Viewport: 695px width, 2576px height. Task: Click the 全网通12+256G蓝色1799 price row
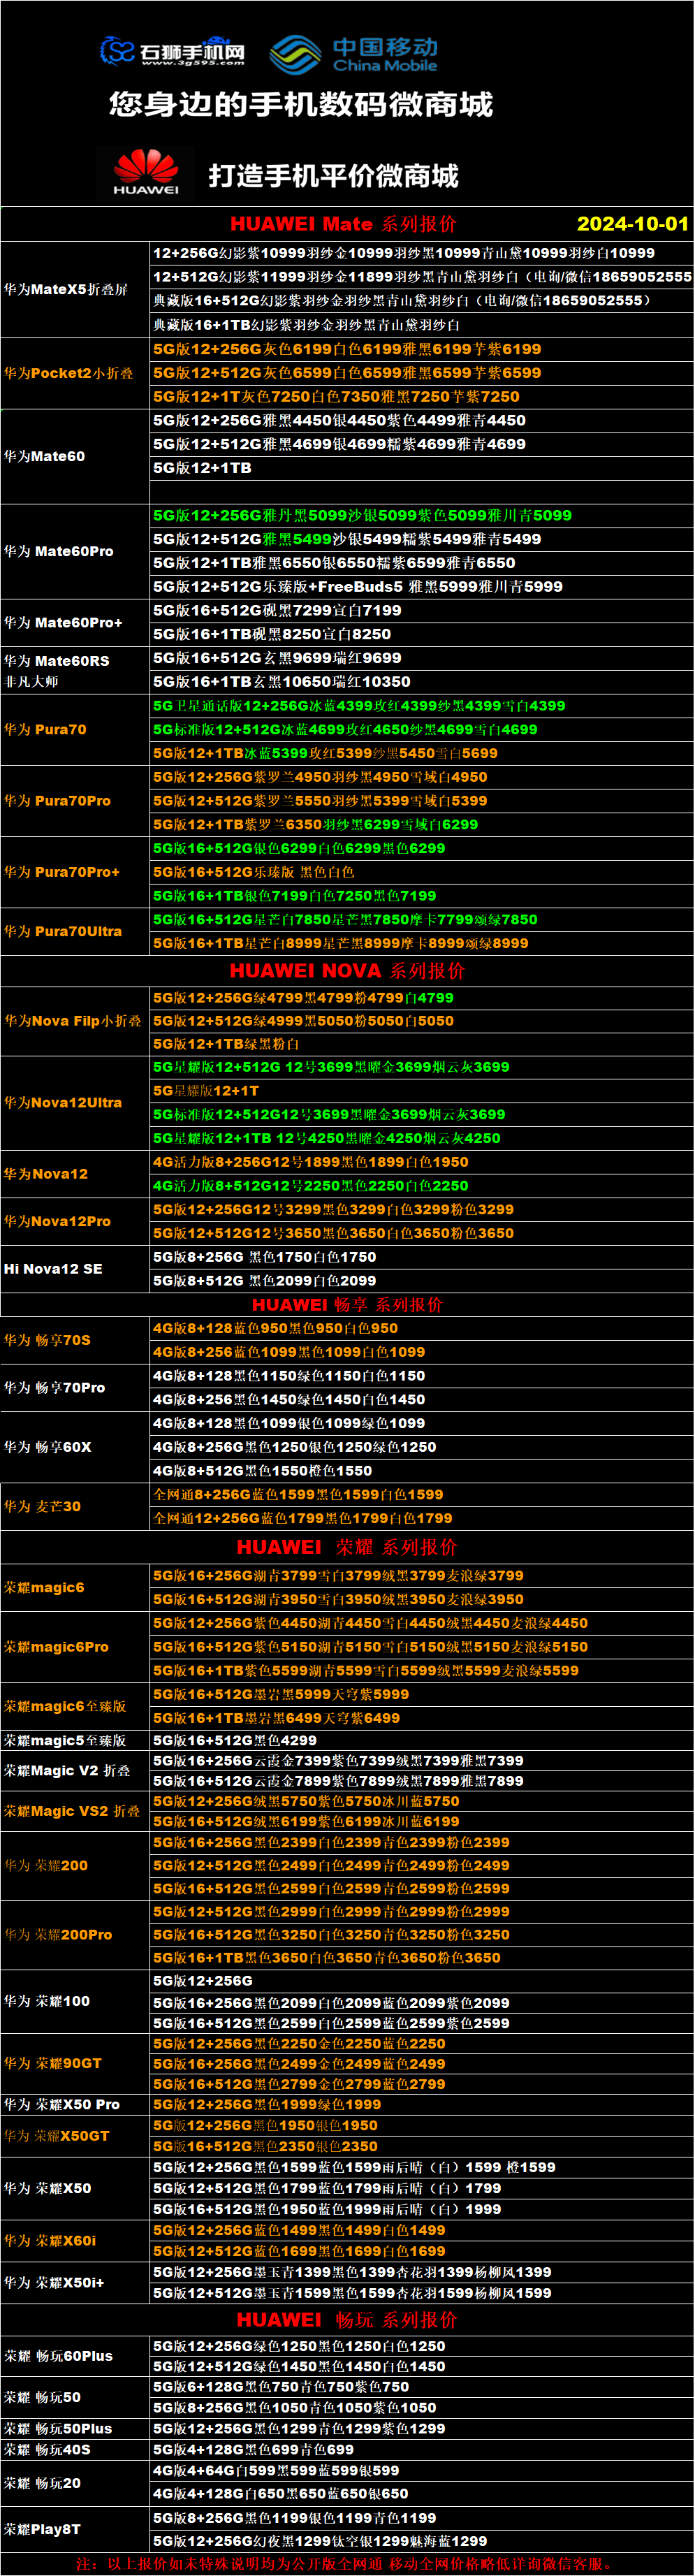pos(421,1518)
